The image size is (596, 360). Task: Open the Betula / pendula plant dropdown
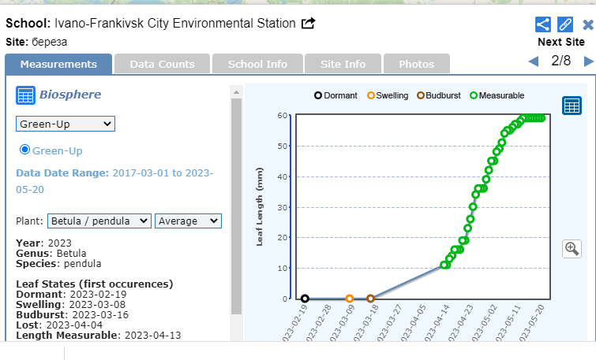coord(99,221)
